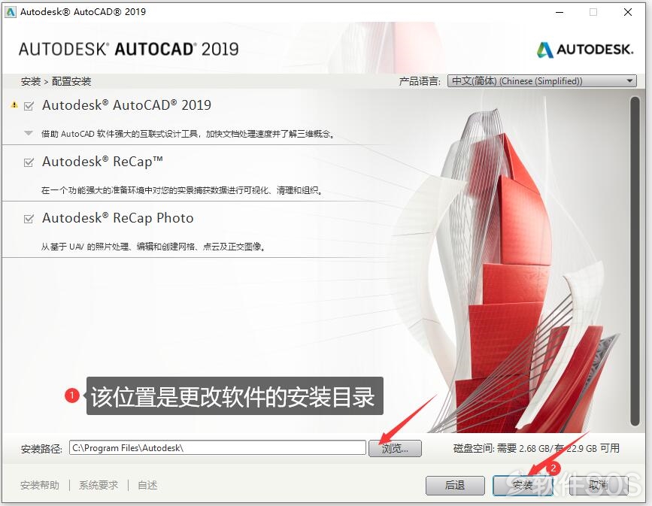Expand AutoCAD 2019 configuration details arrow
The image size is (652, 506).
point(29,134)
